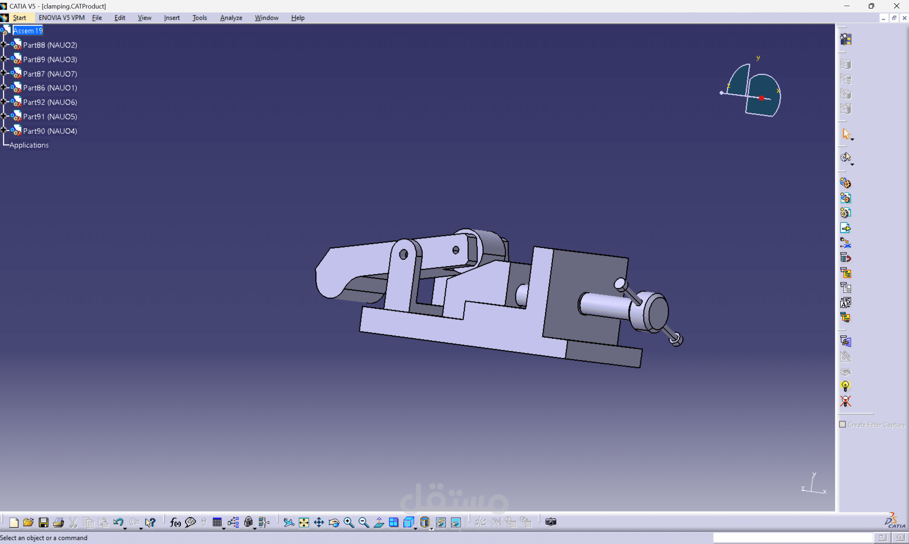Image resolution: width=909 pixels, height=544 pixels.
Task: Open the Tools menu
Action: (199, 17)
